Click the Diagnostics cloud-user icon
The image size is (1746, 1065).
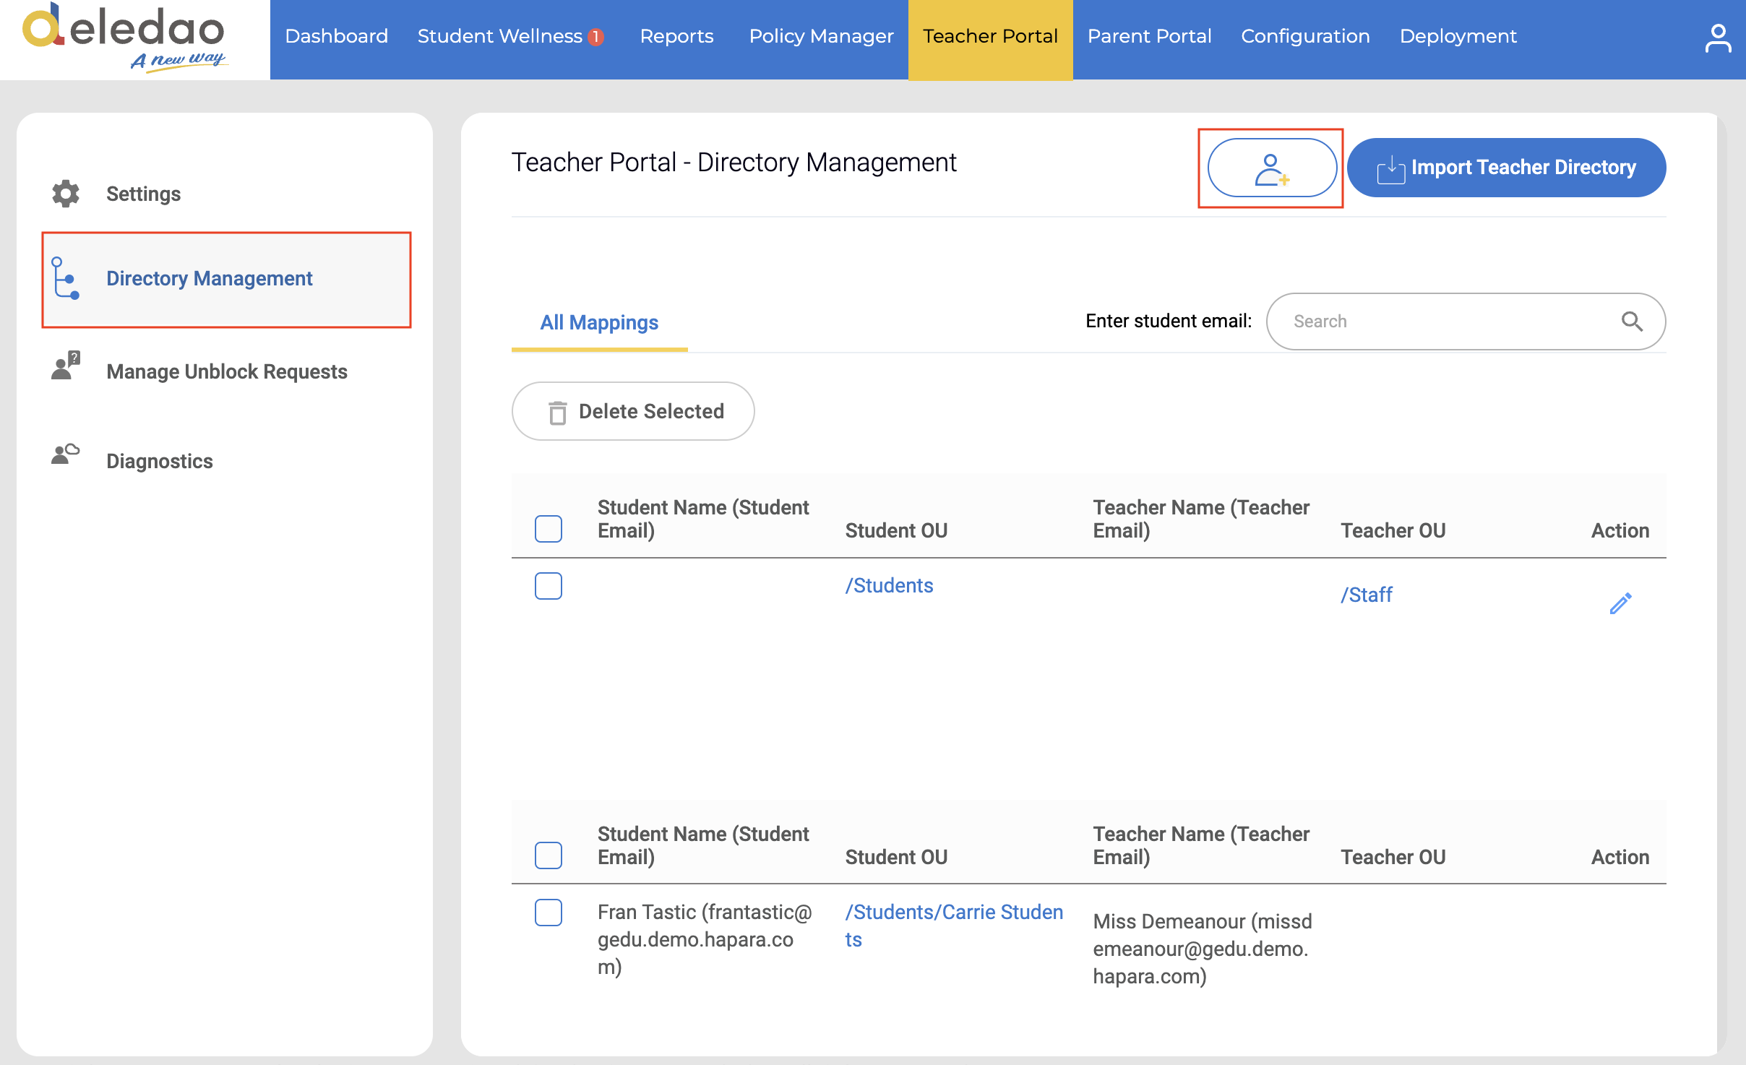tap(66, 454)
